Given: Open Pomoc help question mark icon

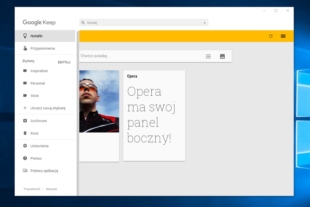Looking at the screenshot, I should pos(25,158).
